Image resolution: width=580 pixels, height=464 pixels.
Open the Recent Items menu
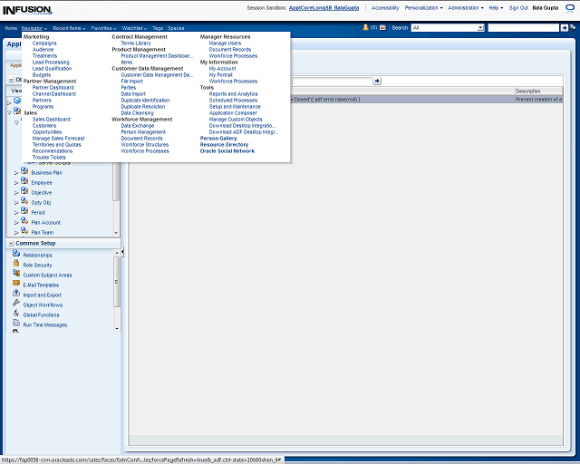pyautogui.click(x=69, y=28)
